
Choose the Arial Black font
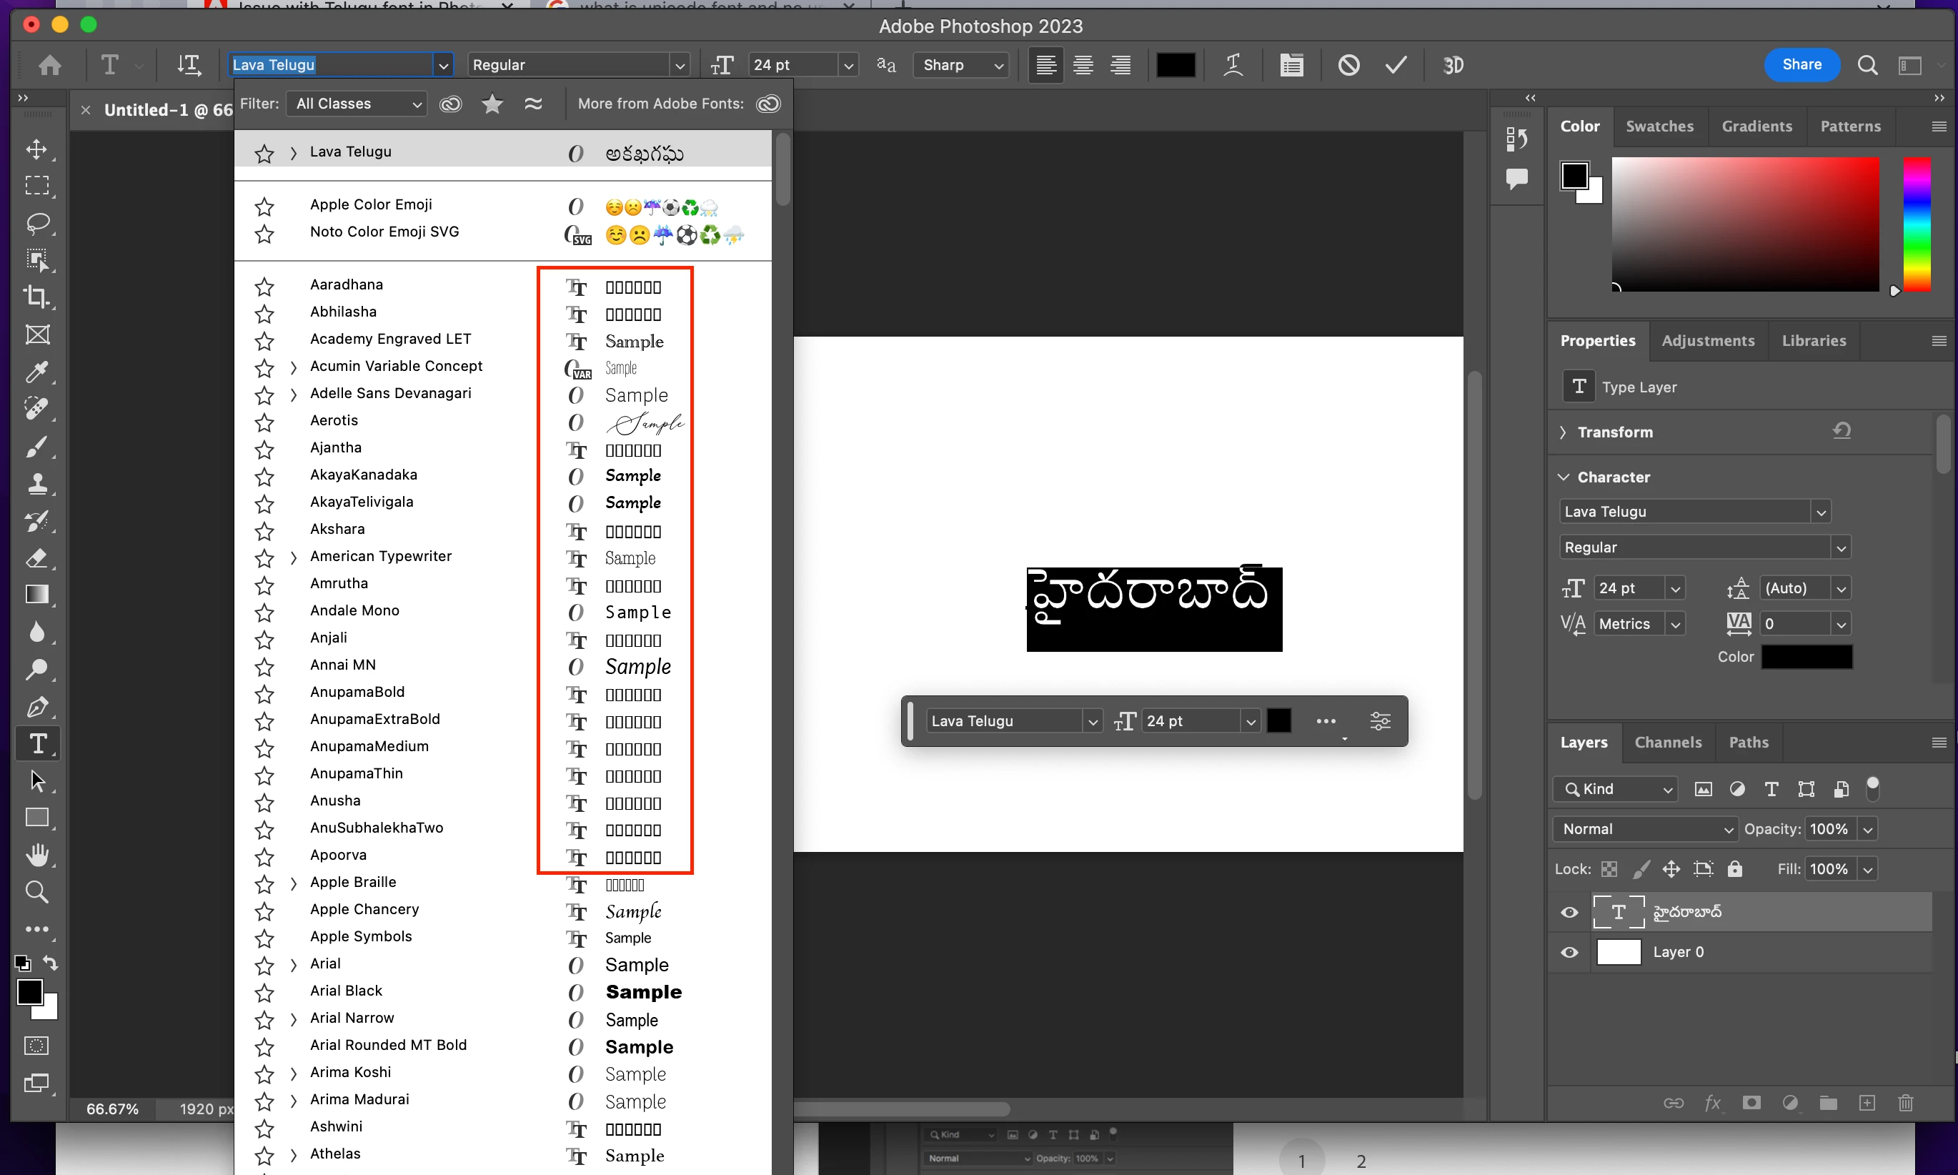click(x=346, y=991)
